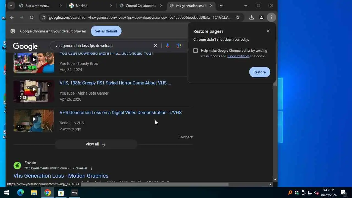Start voice search with microphone
The height and width of the screenshot is (198, 352).
167,46
